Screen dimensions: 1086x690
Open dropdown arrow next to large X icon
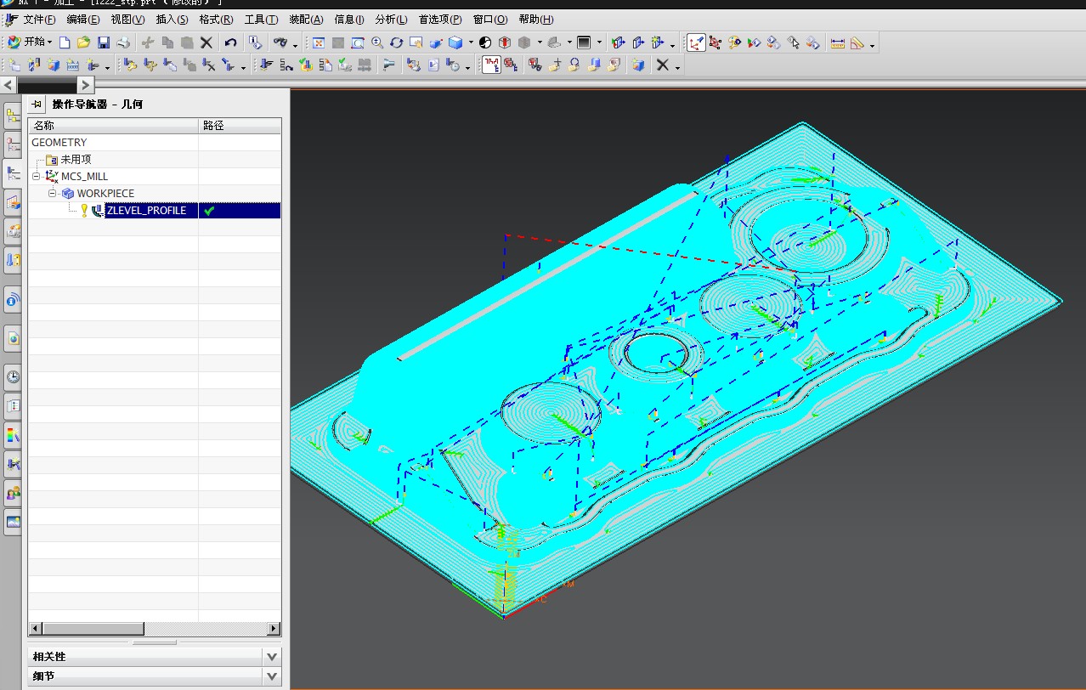677,67
